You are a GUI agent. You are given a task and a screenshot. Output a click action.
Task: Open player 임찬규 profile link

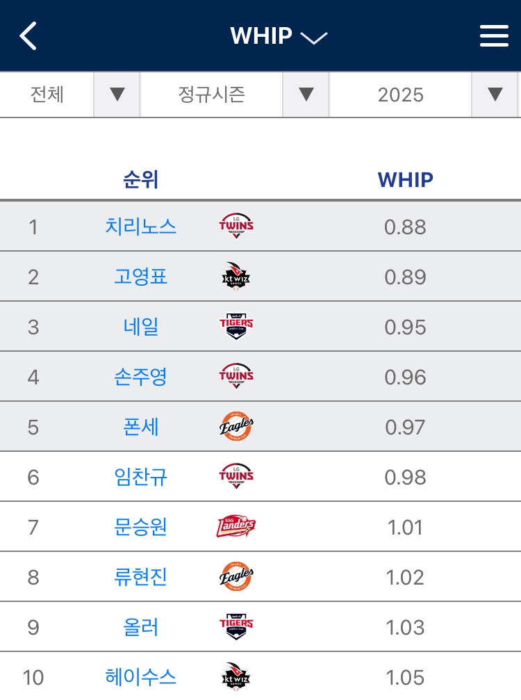coord(140,477)
